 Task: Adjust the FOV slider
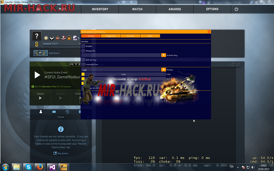(x=123, y=74)
